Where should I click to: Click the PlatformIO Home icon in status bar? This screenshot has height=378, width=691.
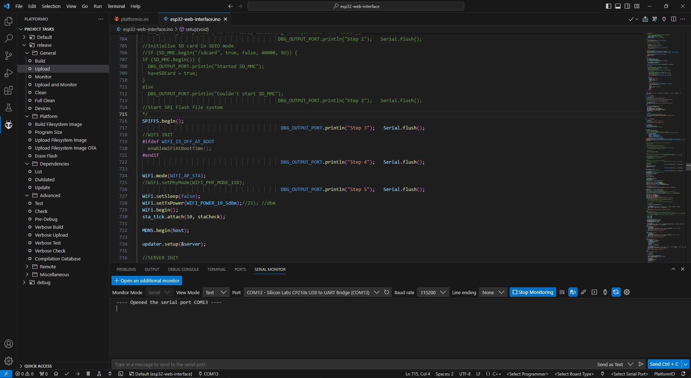[x=56, y=374]
